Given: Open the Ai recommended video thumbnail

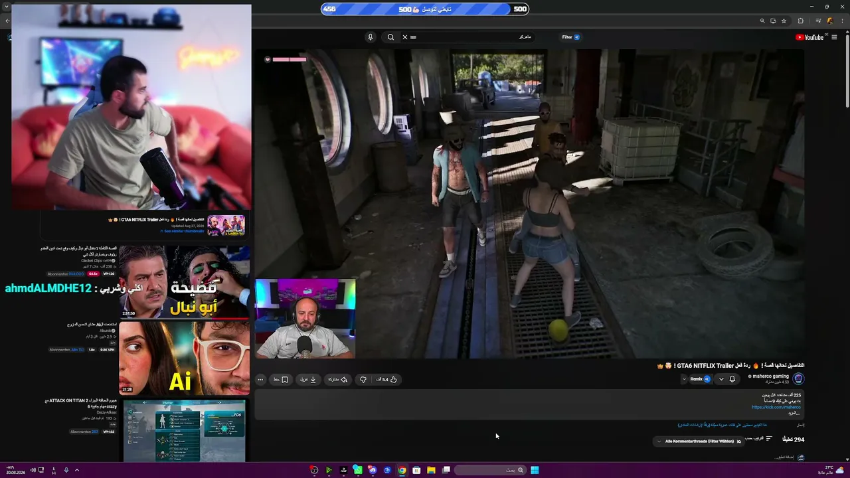Looking at the screenshot, I should [185, 358].
